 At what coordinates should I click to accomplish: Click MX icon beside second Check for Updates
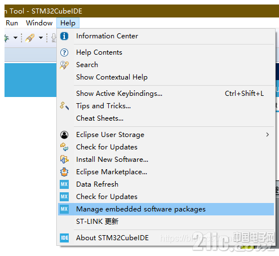(x=64, y=197)
